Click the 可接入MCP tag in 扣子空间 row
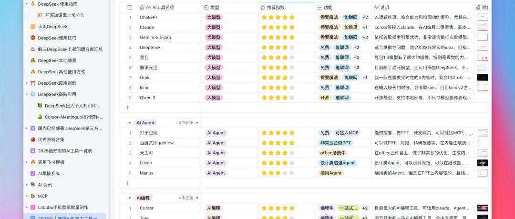This screenshot has height=219, width=515. pyautogui.click(x=347, y=133)
